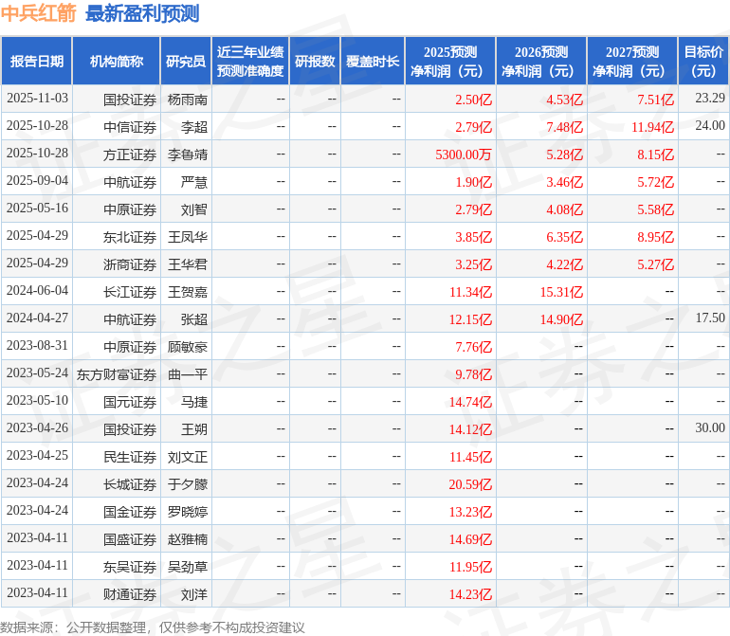730x636 pixels.
Task: Click the 14.74亿 profit value
Action: tap(470, 402)
